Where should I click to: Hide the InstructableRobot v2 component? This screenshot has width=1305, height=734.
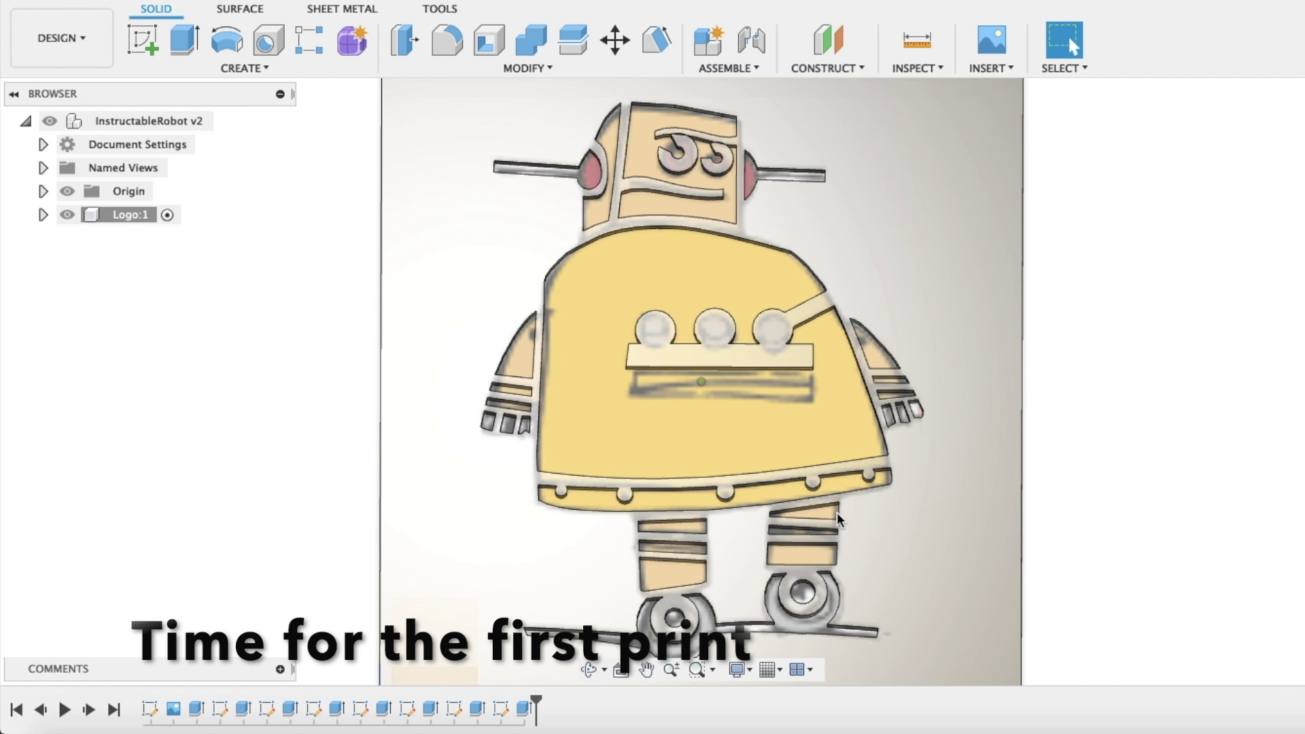50,120
